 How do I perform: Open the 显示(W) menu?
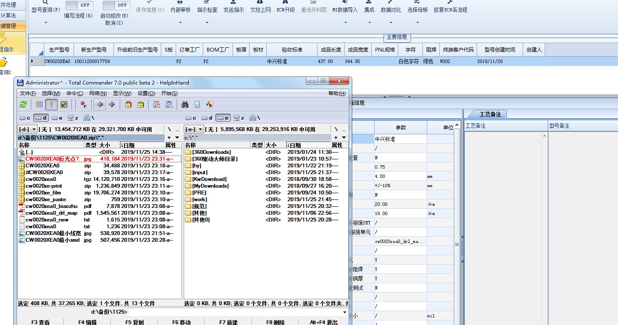122,93
